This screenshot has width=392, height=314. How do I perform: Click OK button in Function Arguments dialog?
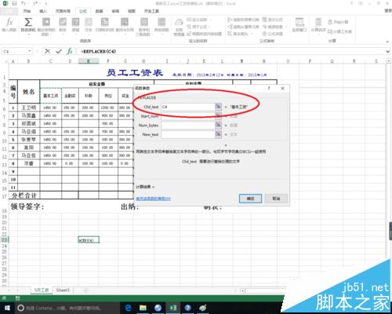[x=250, y=199]
